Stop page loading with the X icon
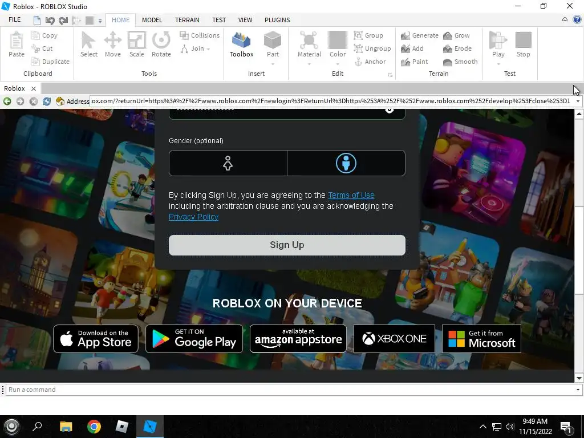 pos(34,102)
